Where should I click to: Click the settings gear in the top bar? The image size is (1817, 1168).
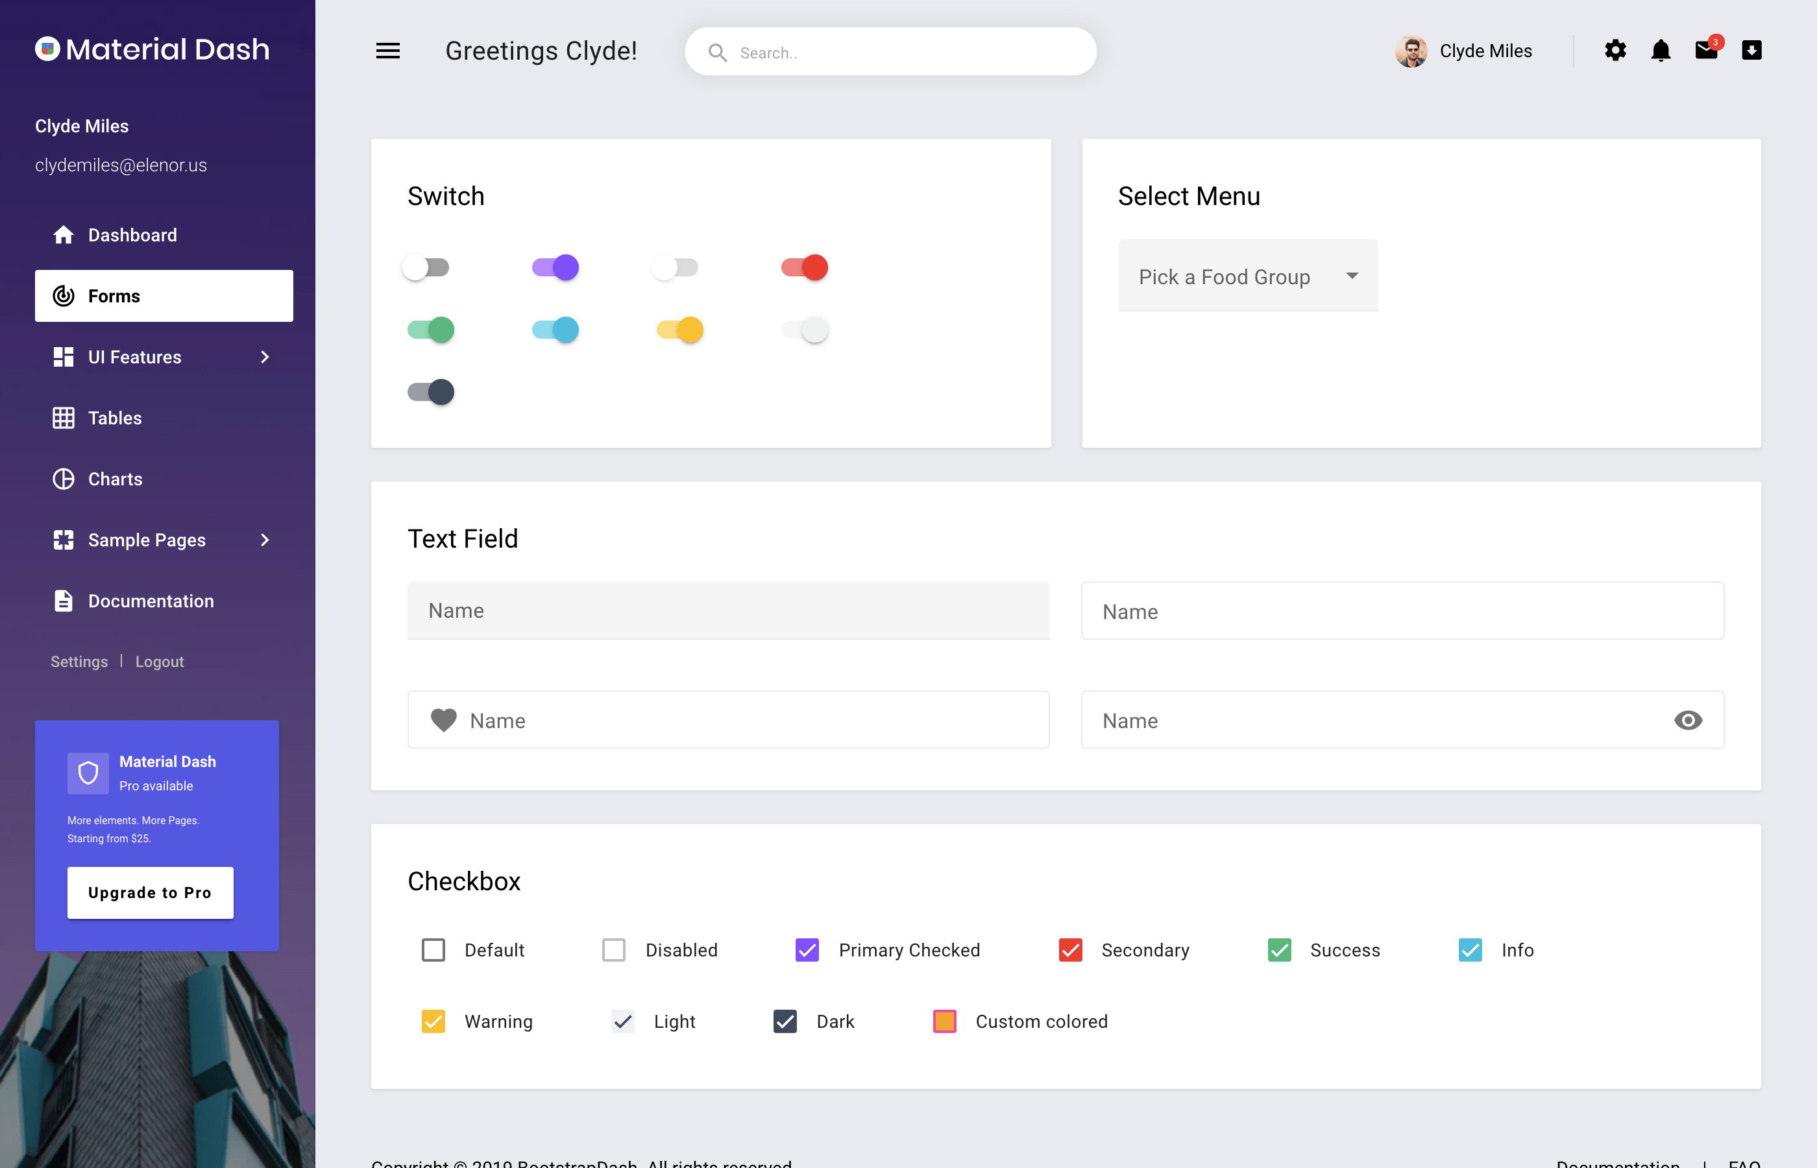pos(1615,50)
